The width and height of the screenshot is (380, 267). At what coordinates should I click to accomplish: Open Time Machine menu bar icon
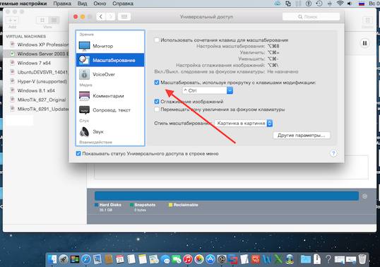pos(319,4)
